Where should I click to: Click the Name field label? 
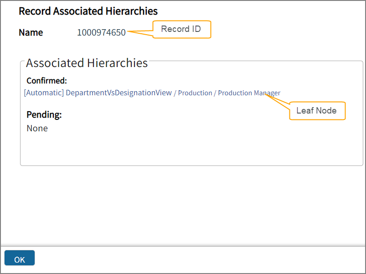coord(31,32)
